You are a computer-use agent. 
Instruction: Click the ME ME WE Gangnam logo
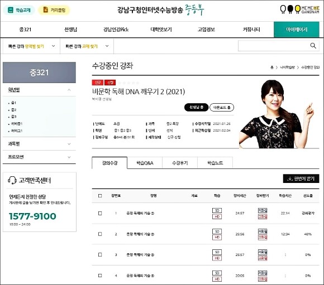tap(299, 9)
